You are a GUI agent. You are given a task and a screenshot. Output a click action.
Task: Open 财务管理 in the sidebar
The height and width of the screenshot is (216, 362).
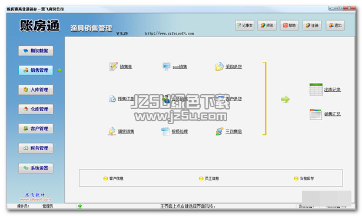point(36,148)
